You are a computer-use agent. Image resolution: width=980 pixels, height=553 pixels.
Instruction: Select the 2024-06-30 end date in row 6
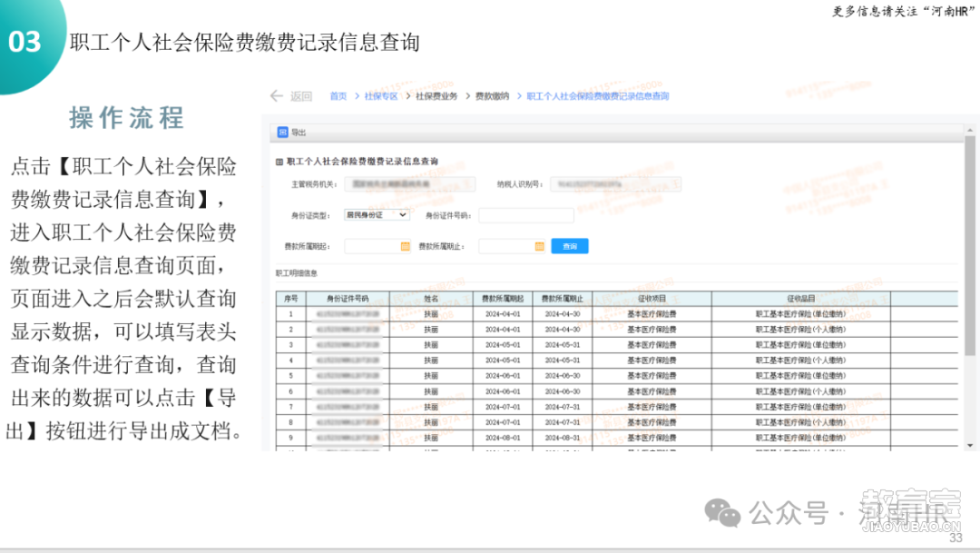pos(563,391)
